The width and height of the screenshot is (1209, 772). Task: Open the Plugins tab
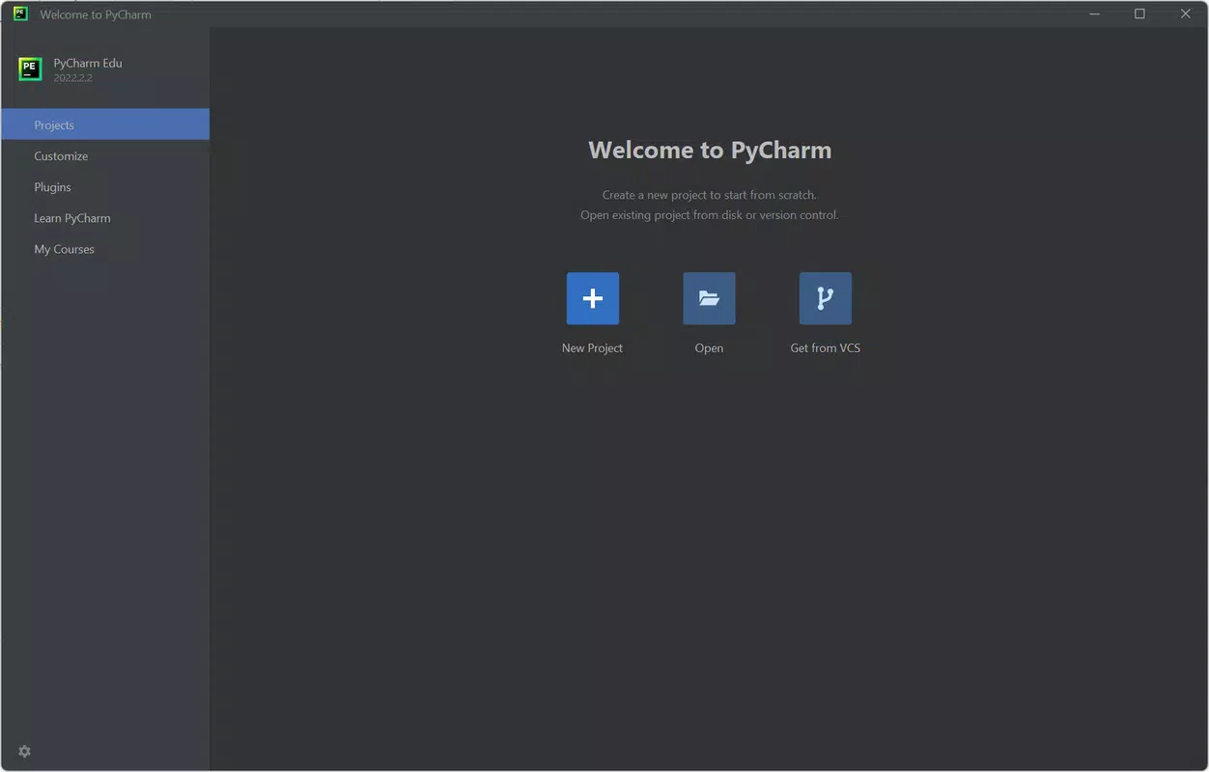click(x=105, y=186)
